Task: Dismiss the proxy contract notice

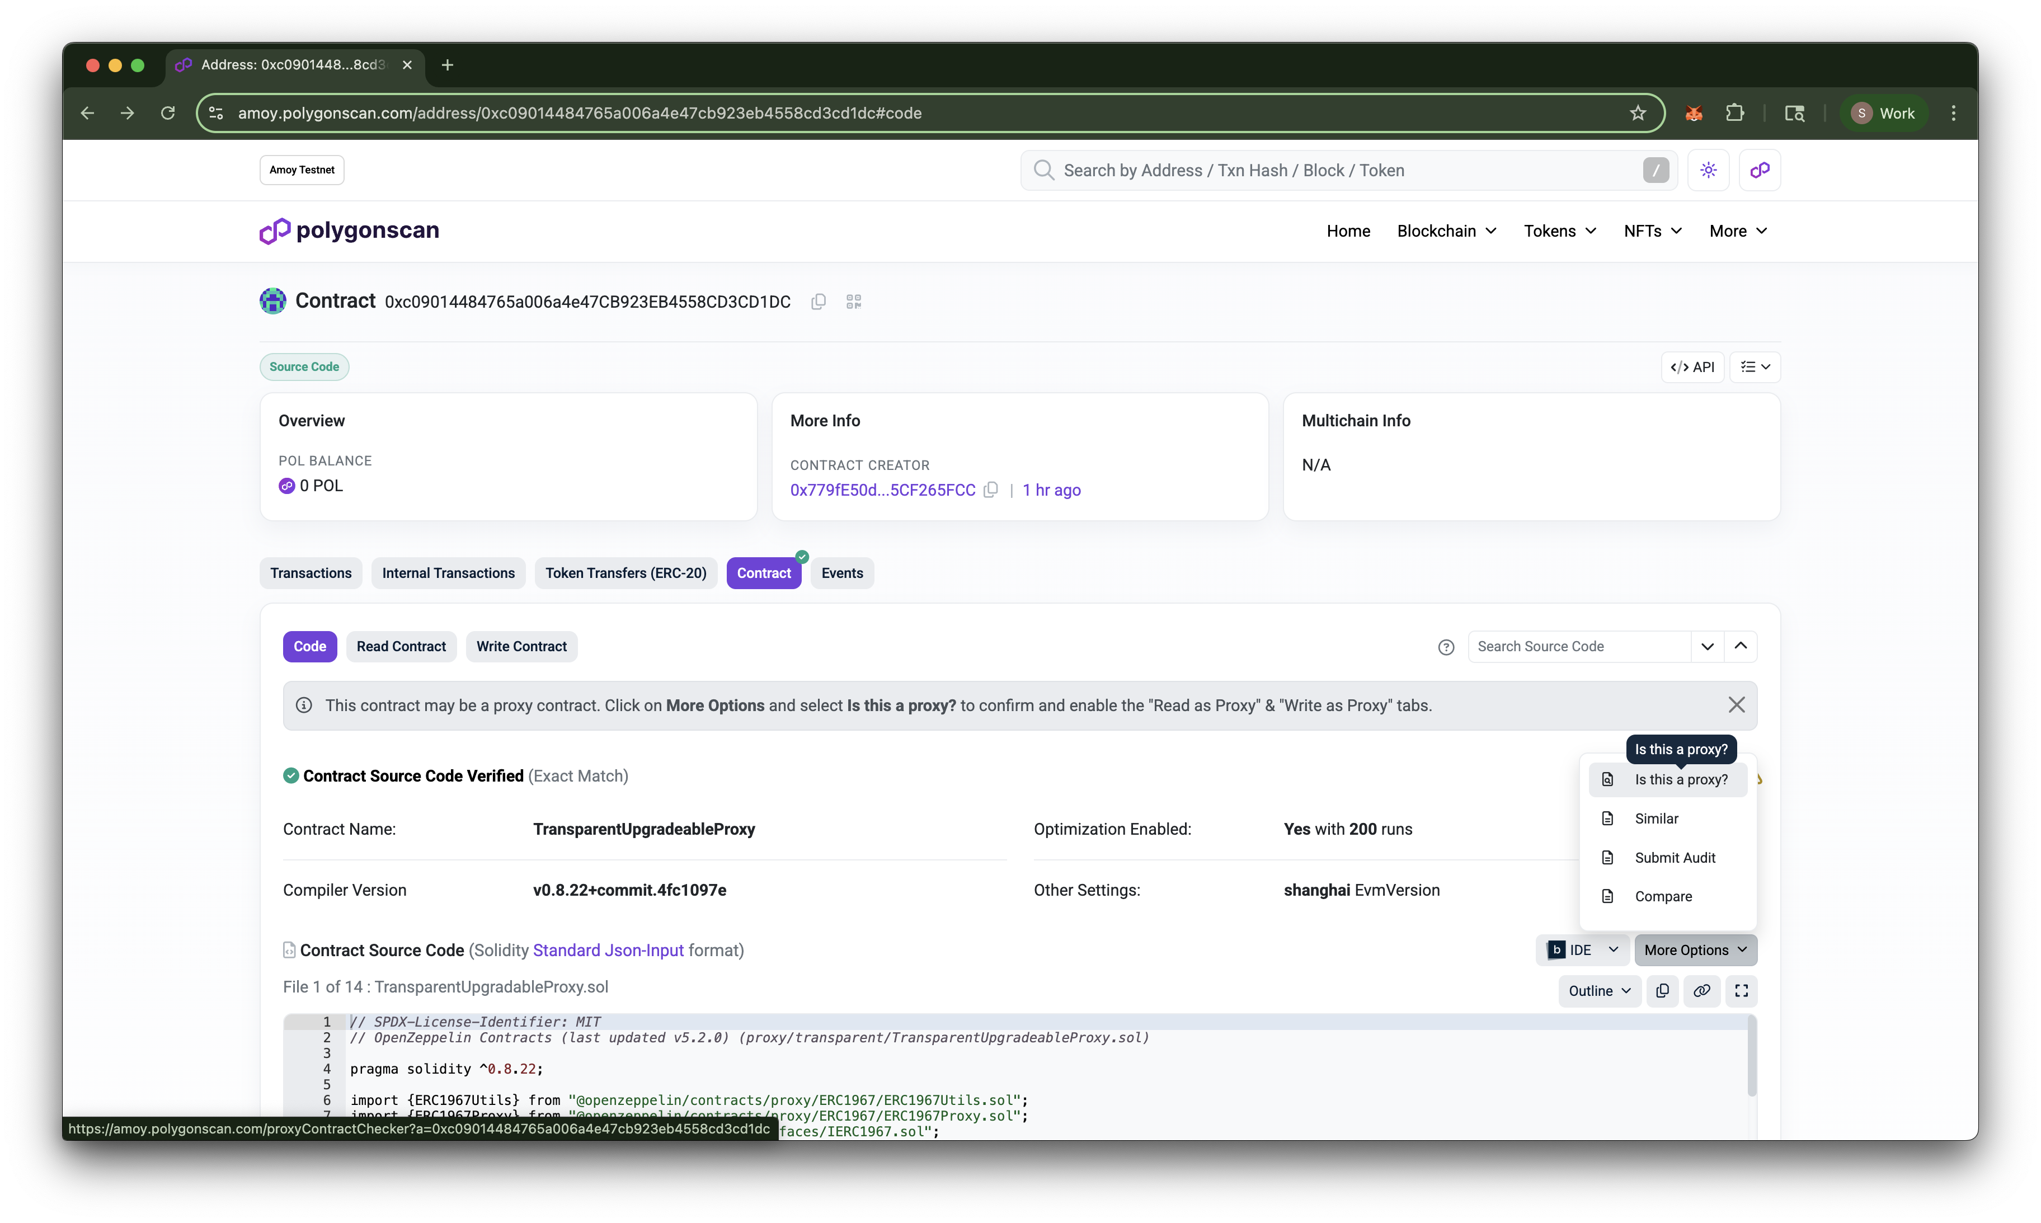Action: pos(1736,704)
